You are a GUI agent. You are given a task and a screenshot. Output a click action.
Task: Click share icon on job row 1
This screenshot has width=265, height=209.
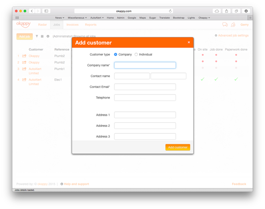click(24, 56)
